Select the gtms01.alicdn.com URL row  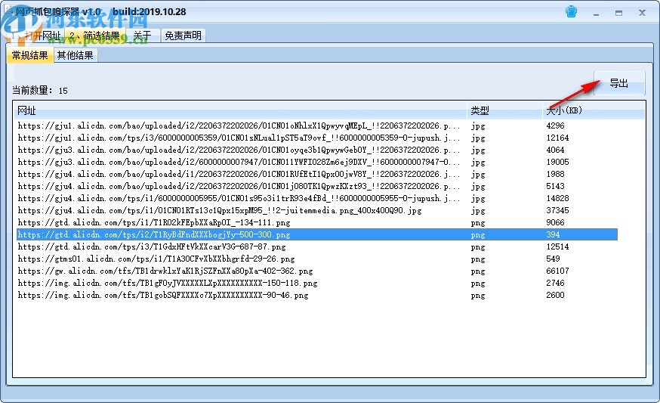click(x=317, y=259)
